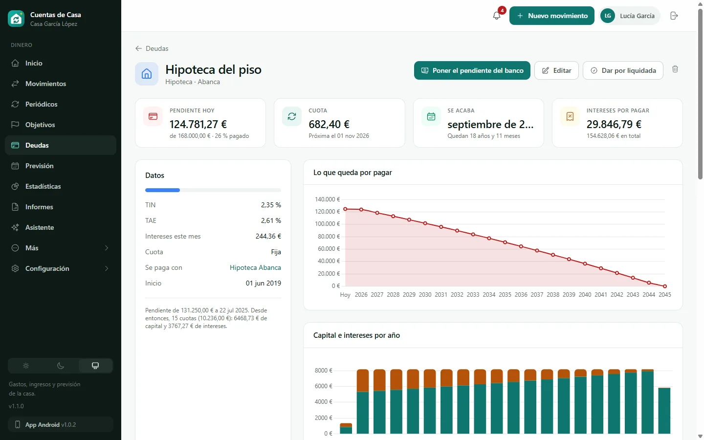The height and width of the screenshot is (440, 704).
Task: Open the notifications bell
Action: tap(497, 16)
